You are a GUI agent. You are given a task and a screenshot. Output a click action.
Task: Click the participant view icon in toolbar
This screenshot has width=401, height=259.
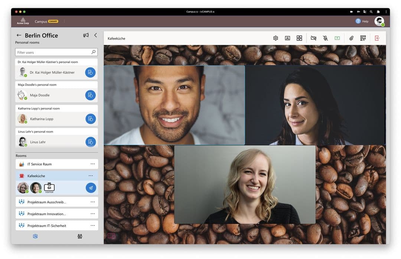coord(287,38)
